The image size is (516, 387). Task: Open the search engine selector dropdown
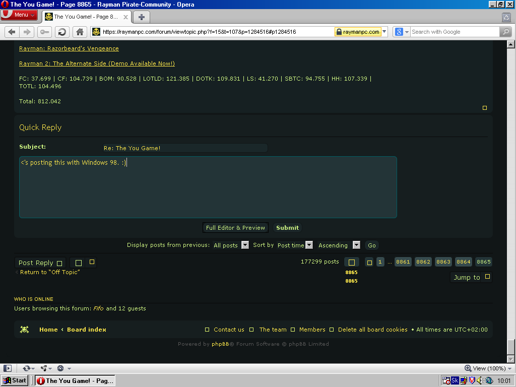tap(402, 32)
